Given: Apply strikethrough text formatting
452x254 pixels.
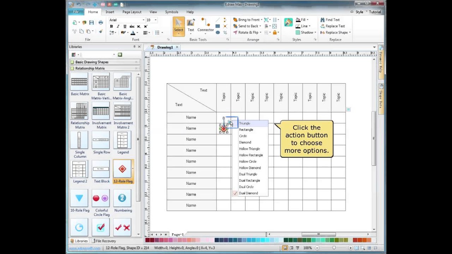Looking at the screenshot, I should click(132, 26).
